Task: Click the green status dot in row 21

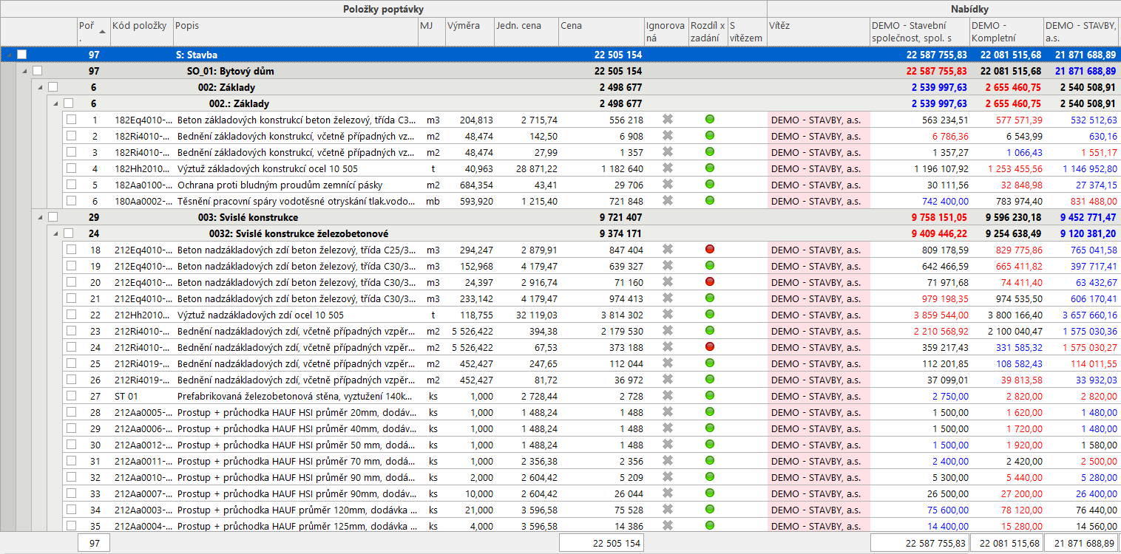Action: point(710,298)
